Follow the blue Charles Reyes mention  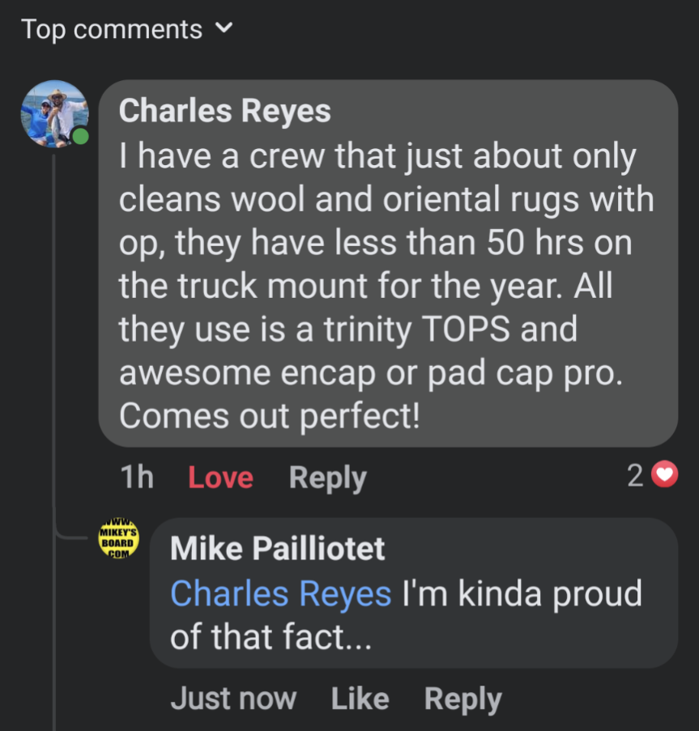[x=280, y=593]
